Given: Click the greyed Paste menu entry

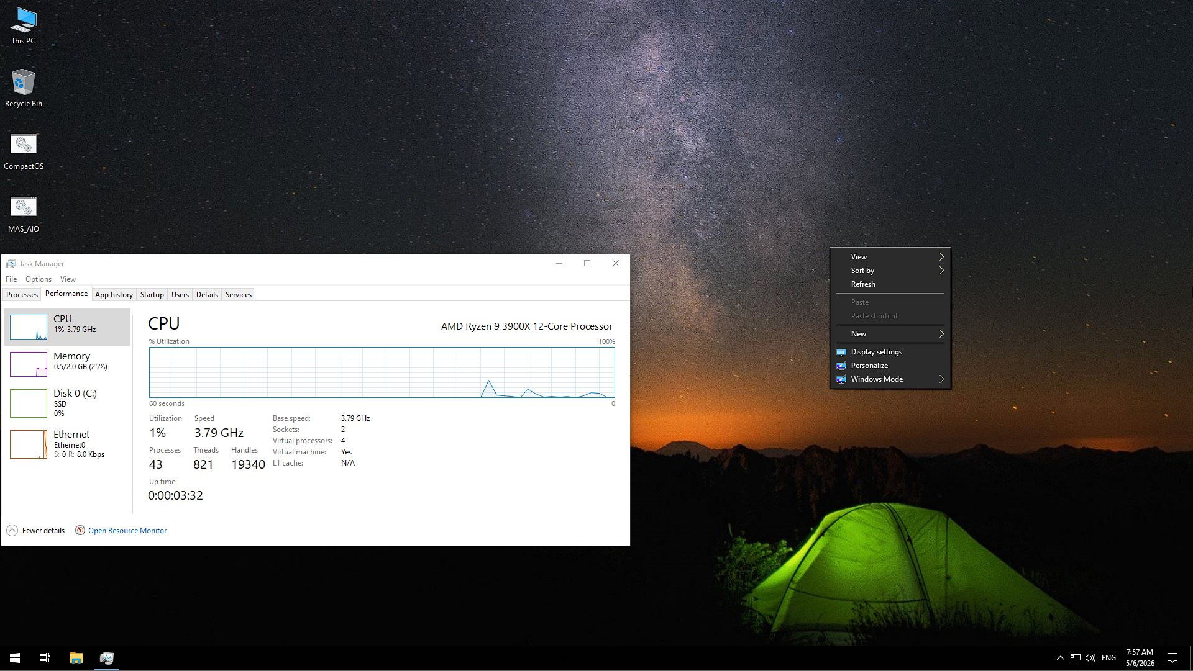Looking at the screenshot, I should click(890, 302).
